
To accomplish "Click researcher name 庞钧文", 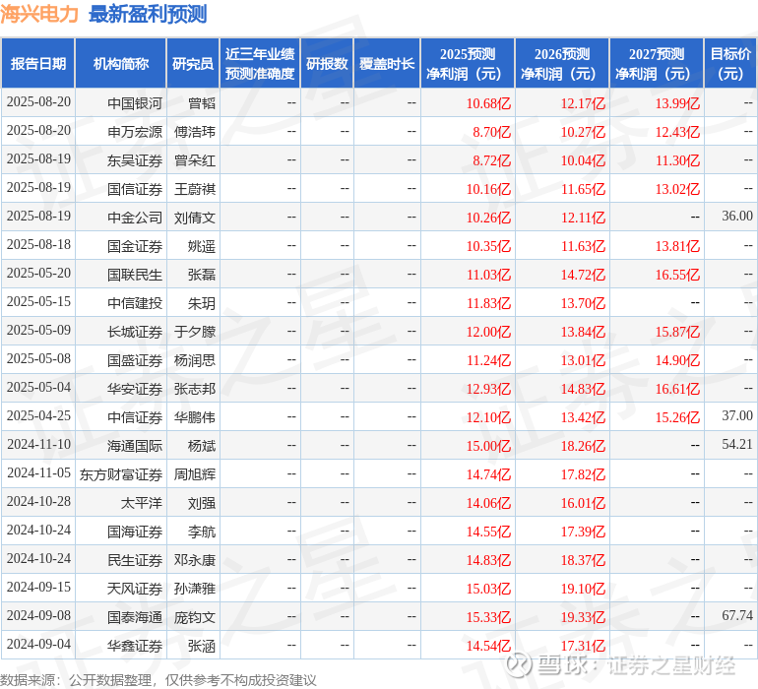I will coord(195,617).
